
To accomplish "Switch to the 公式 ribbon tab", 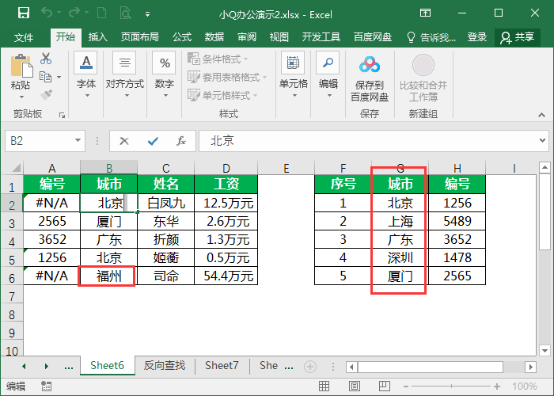I will pyautogui.click(x=182, y=37).
